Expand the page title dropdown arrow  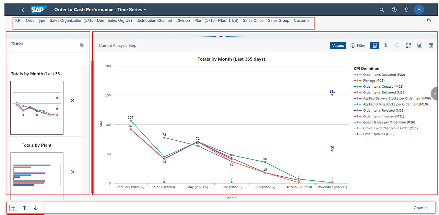click(x=145, y=10)
